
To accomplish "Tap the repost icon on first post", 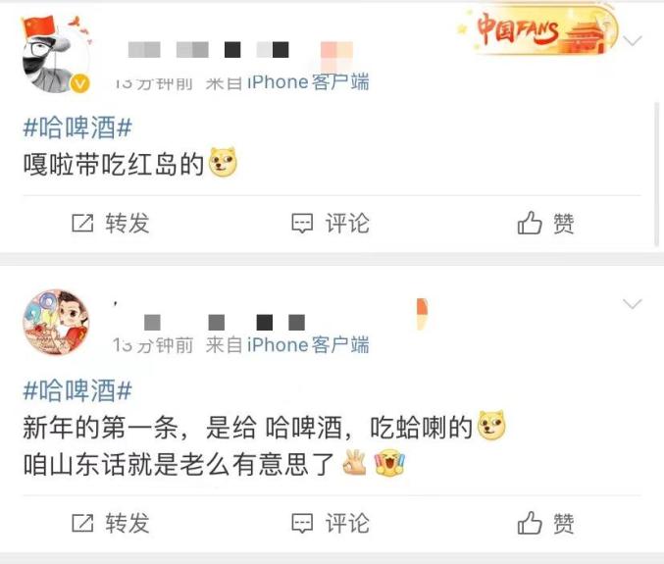I will click(82, 223).
